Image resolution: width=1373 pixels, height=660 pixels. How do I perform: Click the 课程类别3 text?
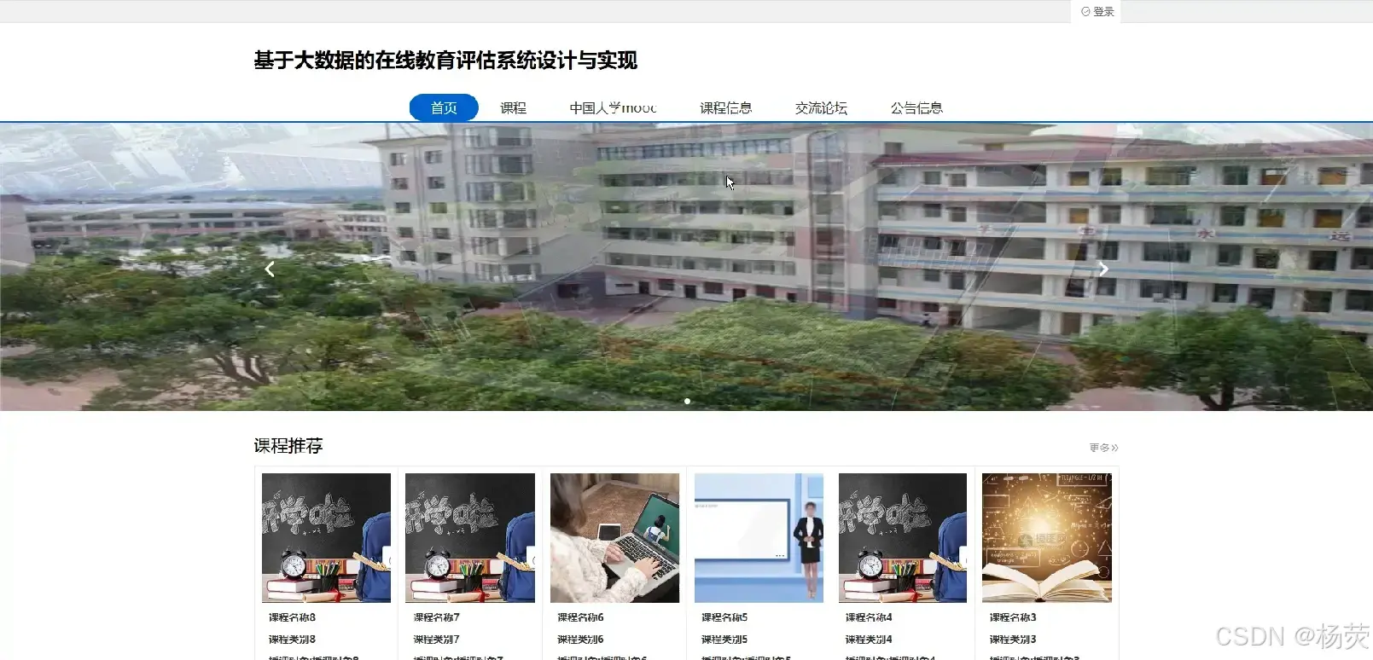pos(1013,640)
